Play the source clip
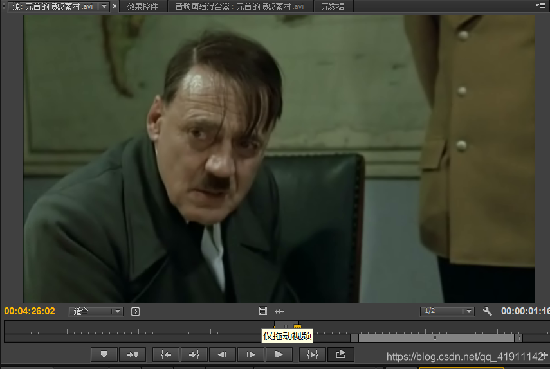The height and width of the screenshot is (369, 550). click(x=279, y=354)
